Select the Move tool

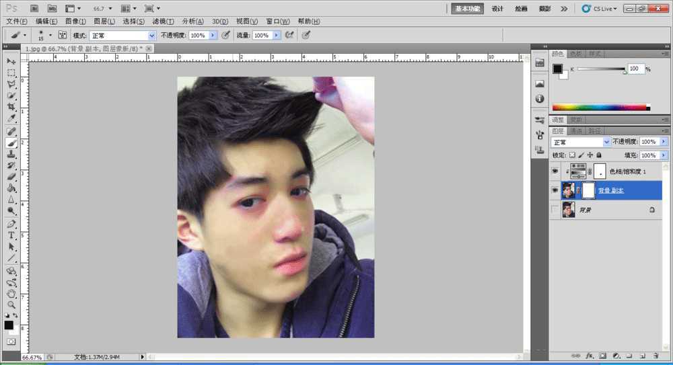click(11, 62)
